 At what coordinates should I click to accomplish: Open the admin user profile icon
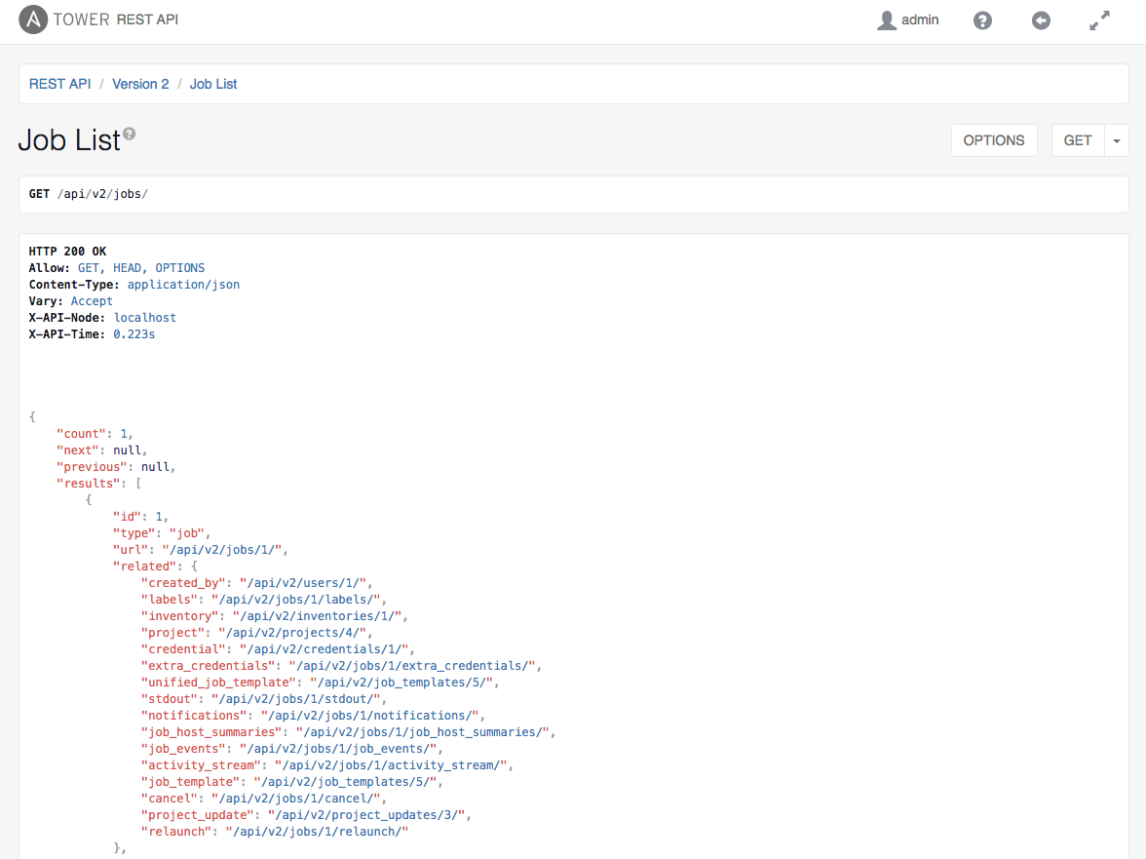click(x=886, y=20)
